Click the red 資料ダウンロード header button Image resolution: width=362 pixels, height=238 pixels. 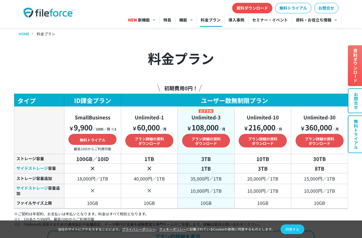point(252,8)
